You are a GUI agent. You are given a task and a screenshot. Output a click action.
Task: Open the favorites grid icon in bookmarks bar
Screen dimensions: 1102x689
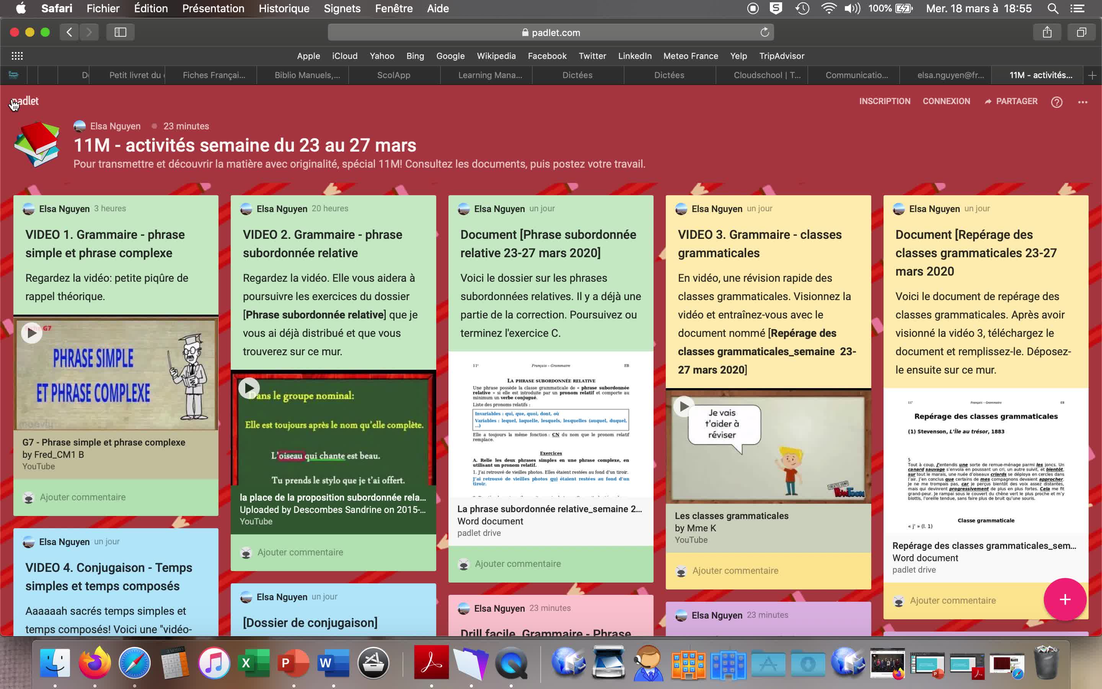17,56
